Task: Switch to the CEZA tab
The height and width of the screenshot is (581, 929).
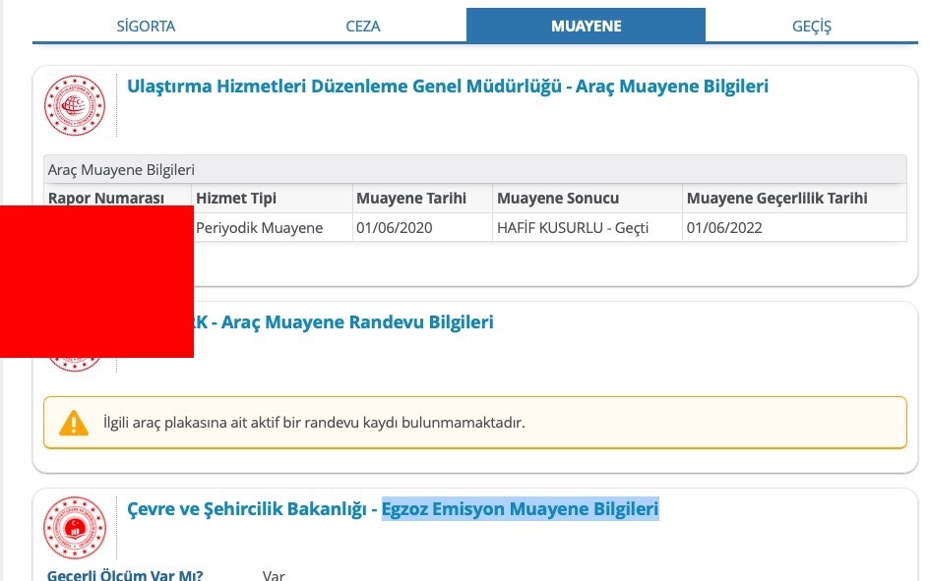Action: [363, 27]
